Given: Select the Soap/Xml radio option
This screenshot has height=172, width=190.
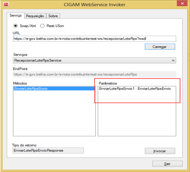Looking at the screenshot, I should (x=15, y=26).
